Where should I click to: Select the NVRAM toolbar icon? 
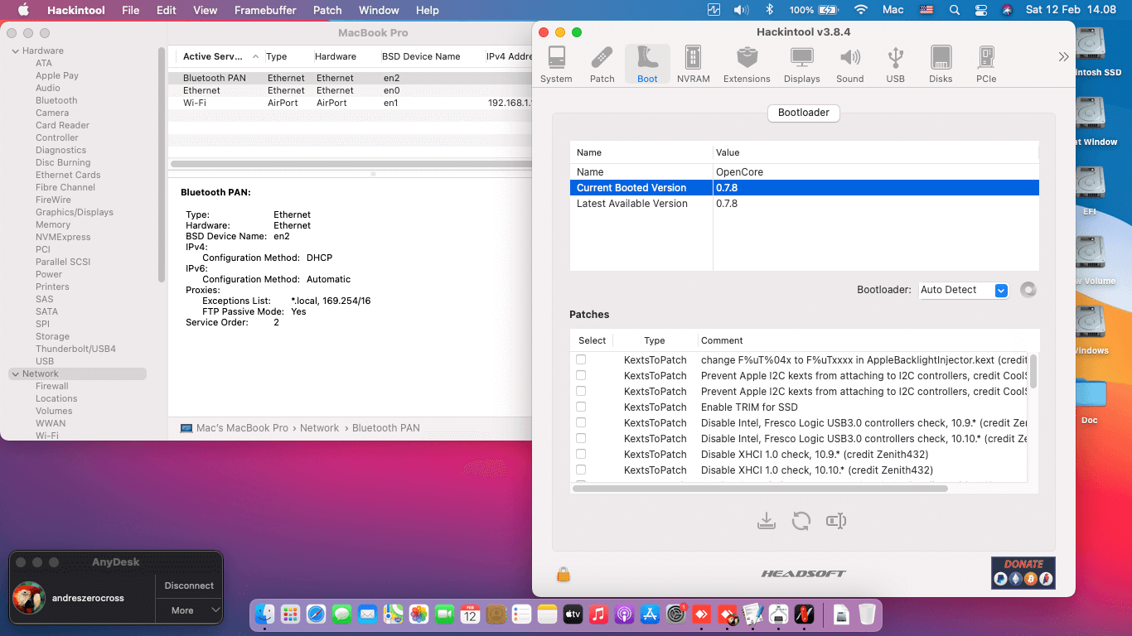click(693, 65)
